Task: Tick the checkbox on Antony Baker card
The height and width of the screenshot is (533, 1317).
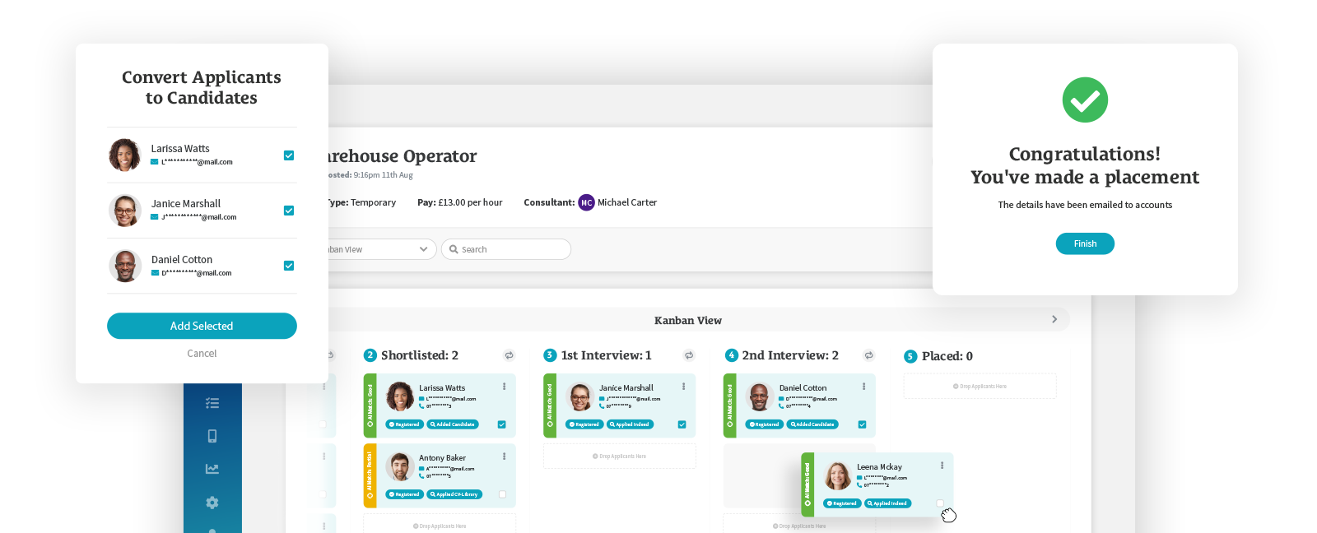Action: pyautogui.click(x=502, y=494)
